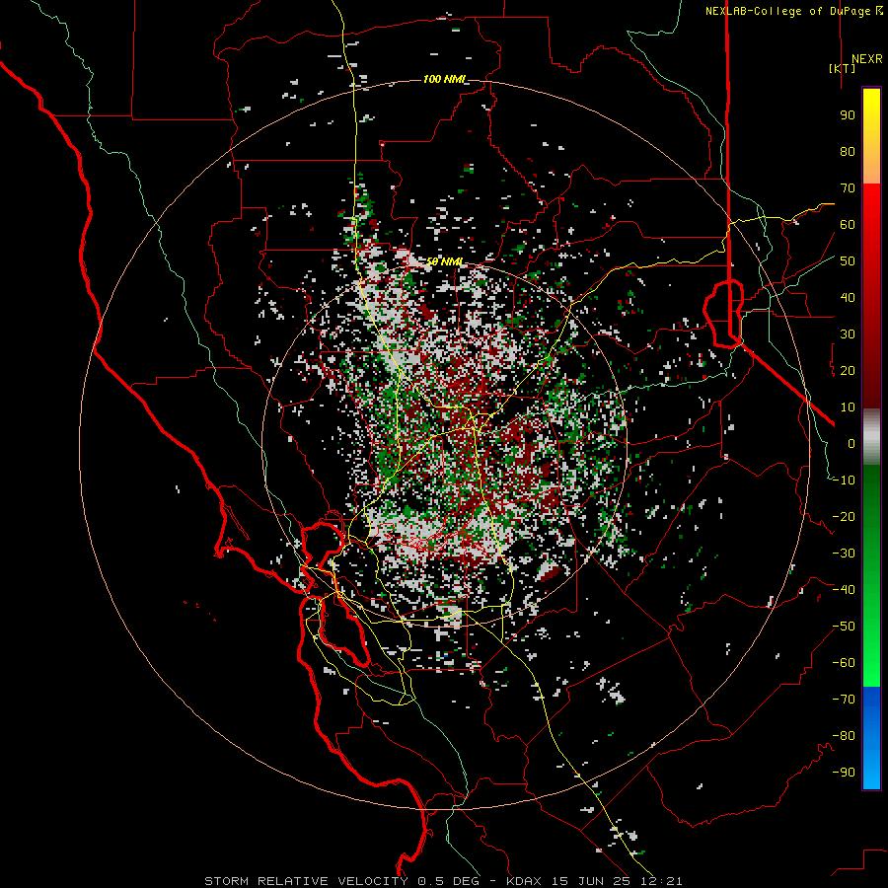Click the 100 NMI range ring label
The width and height of the screenshot is (888, 888).
[443, 79]
